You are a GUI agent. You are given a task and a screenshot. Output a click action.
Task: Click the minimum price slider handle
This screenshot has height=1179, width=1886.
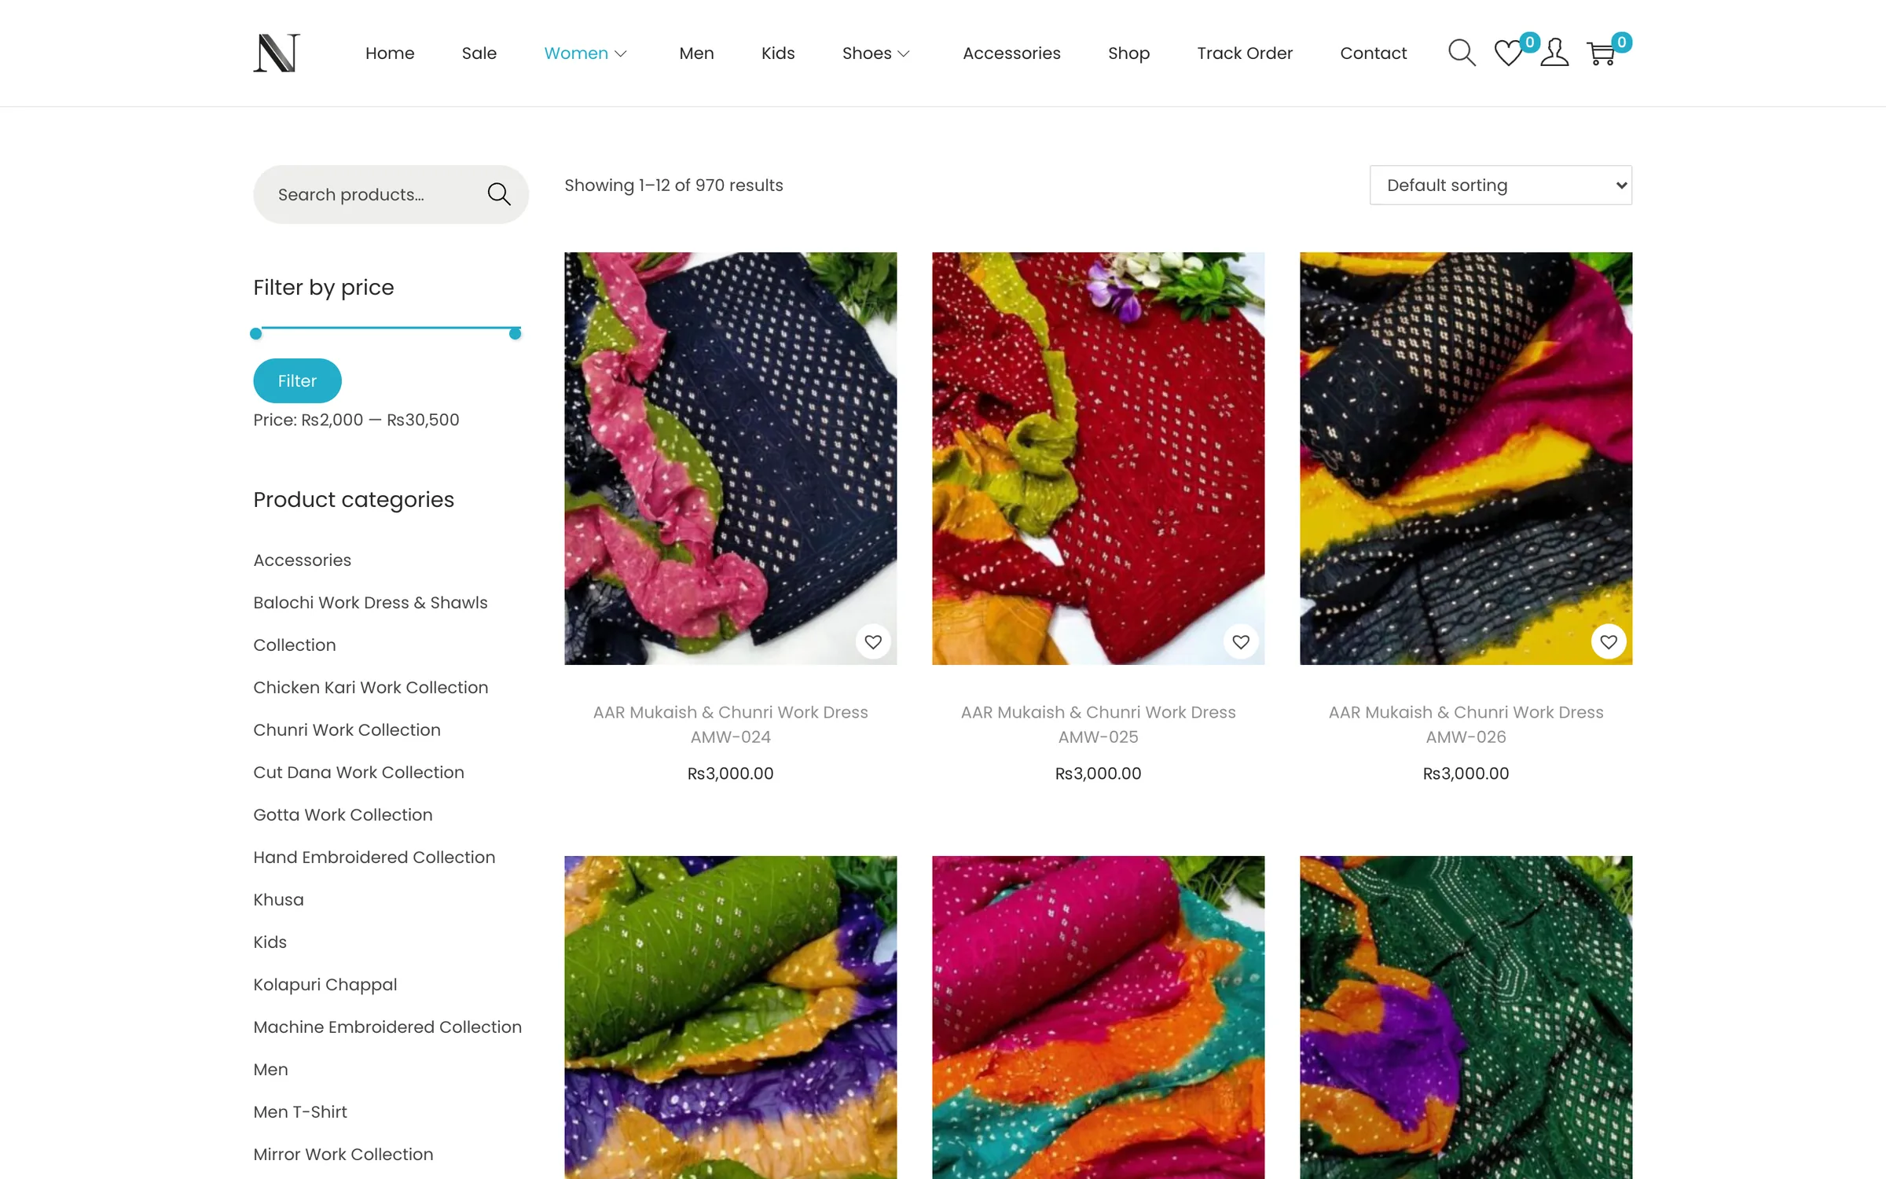click(x=255, y=334)
